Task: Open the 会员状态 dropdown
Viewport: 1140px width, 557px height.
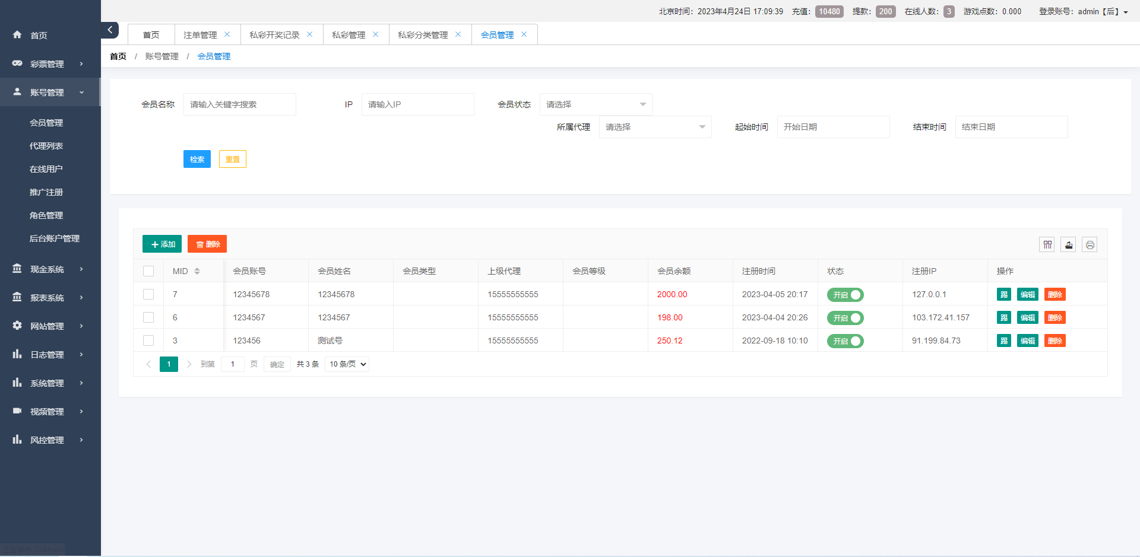Action: pos(596,104)
